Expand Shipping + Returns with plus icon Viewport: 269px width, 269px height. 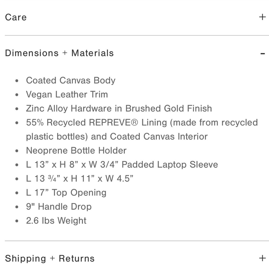tap(262, 258)
